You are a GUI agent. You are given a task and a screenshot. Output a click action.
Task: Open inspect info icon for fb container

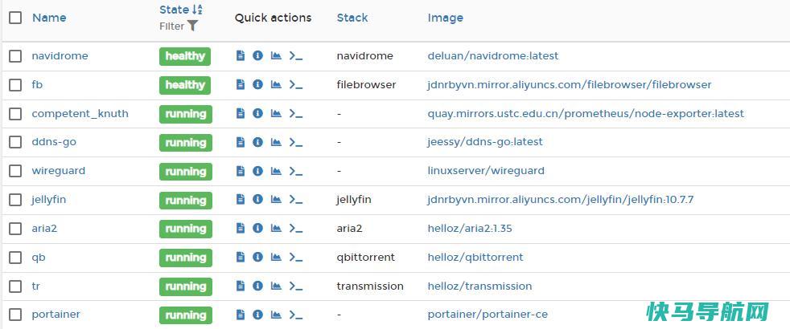257,84
